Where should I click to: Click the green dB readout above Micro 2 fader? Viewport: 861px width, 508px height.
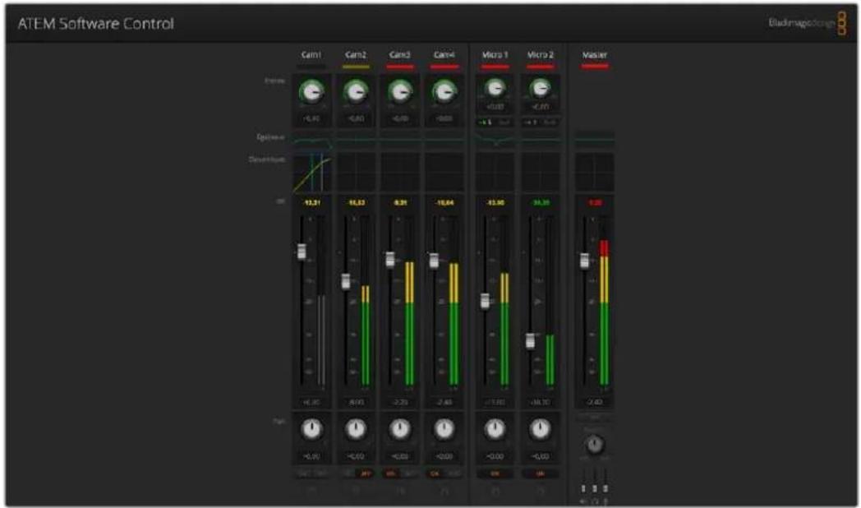[541, 203]
